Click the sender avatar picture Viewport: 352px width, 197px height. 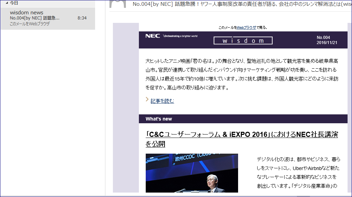118,4
